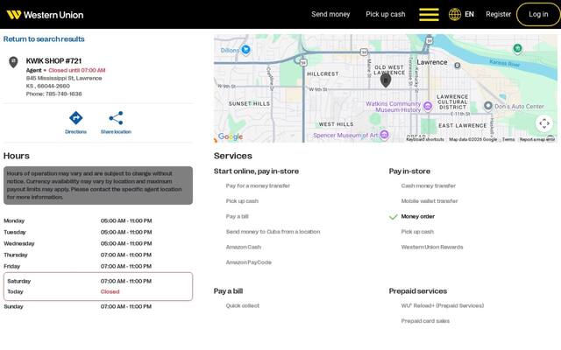Click Keyboard shortcuts on the map
The height and width of the screenshot is (350, 561).
[425, 139]
